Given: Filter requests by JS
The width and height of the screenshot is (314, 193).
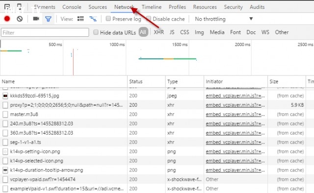Looking at the screenshot, I should [172, 32].
